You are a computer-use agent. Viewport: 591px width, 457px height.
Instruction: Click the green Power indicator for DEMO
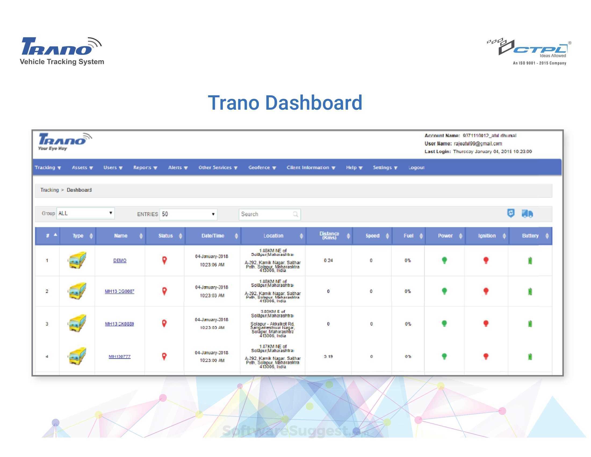(x=445, y=260)
